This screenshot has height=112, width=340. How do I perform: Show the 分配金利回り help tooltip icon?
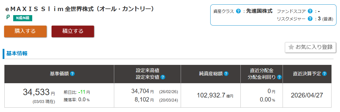(x=279, y=77)
